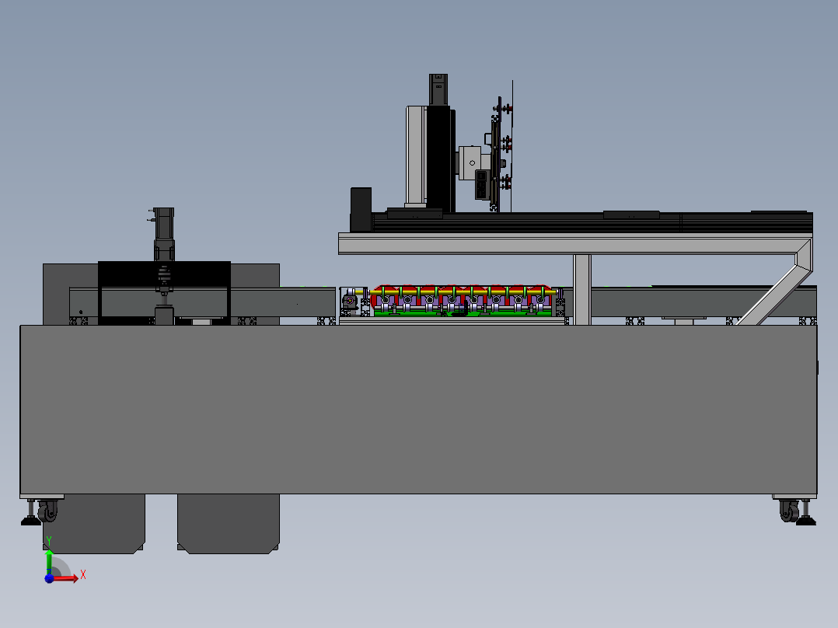Select the right leveling foot of the base
Viewport: 838px width, 628px height.
(806, 512)
